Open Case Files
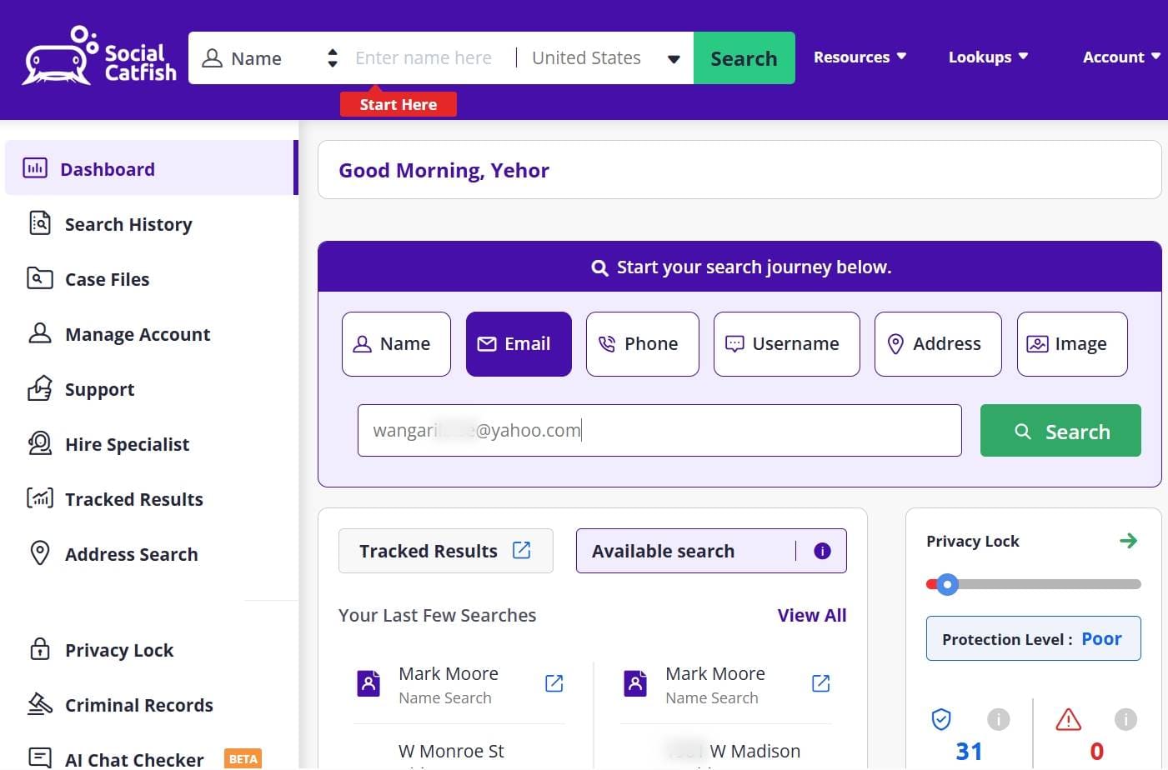The width and height of the screenshot is (1168, 770). [107, 279]
